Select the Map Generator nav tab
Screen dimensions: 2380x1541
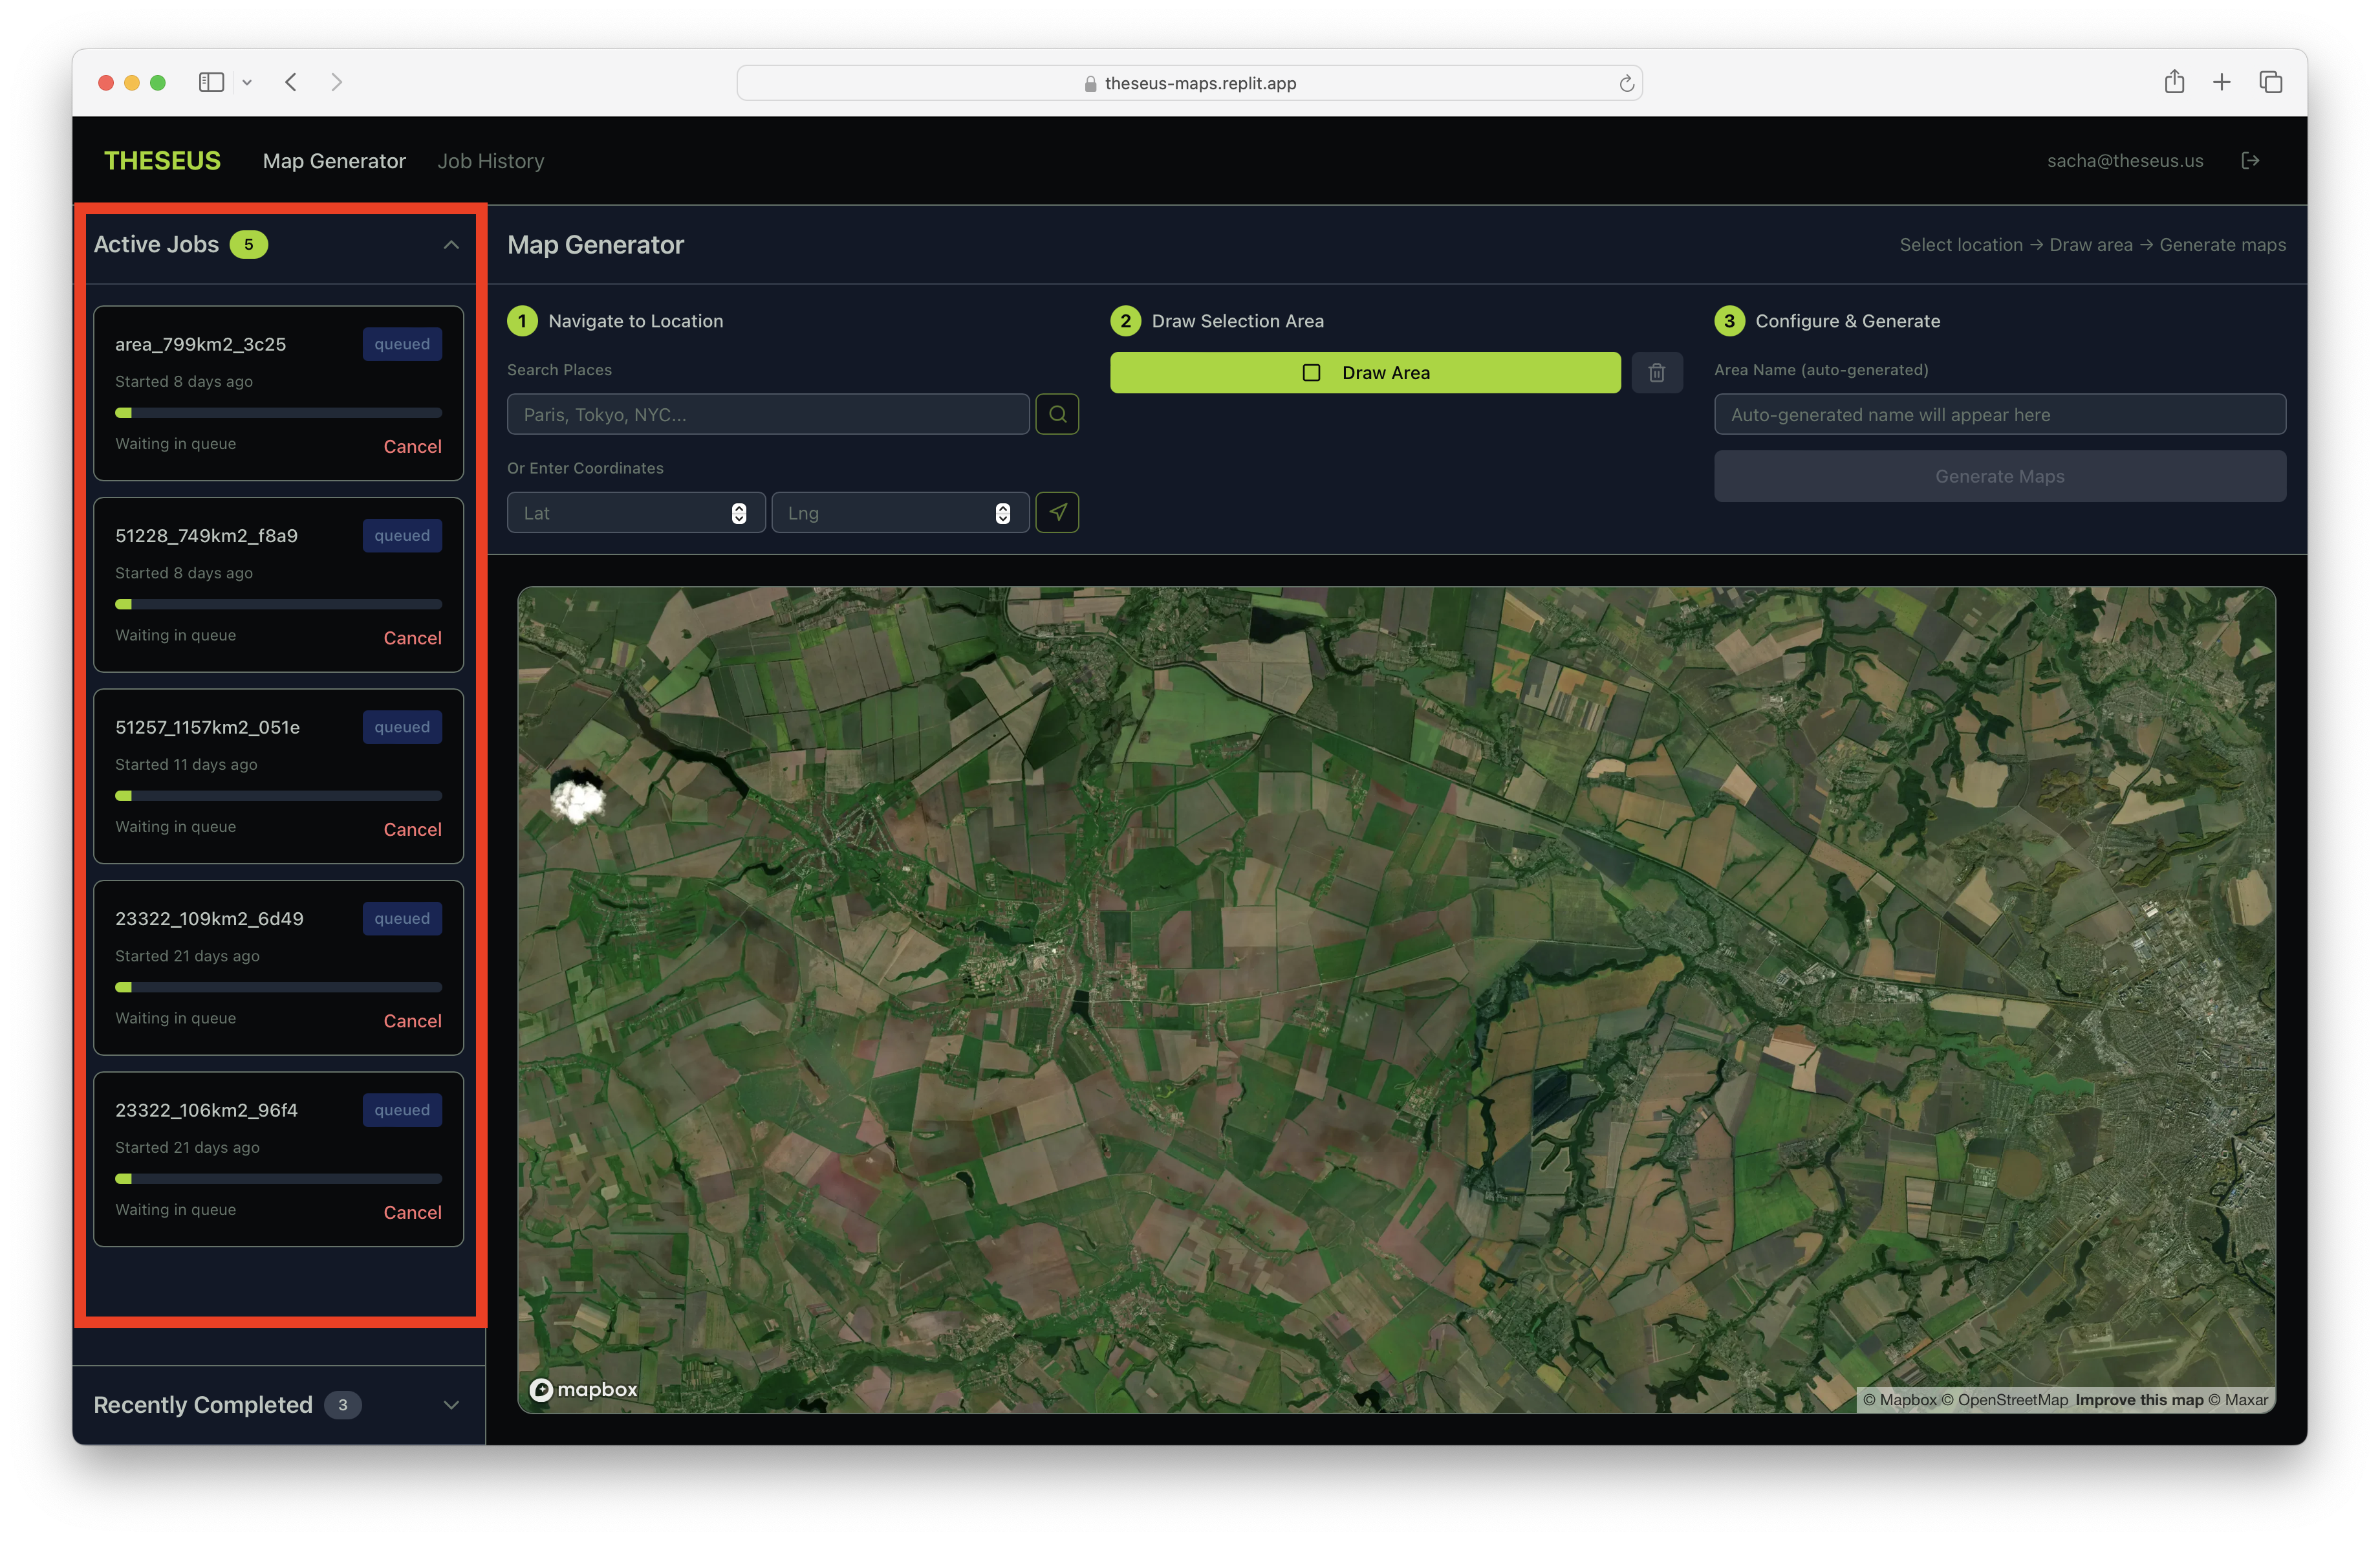334,161
